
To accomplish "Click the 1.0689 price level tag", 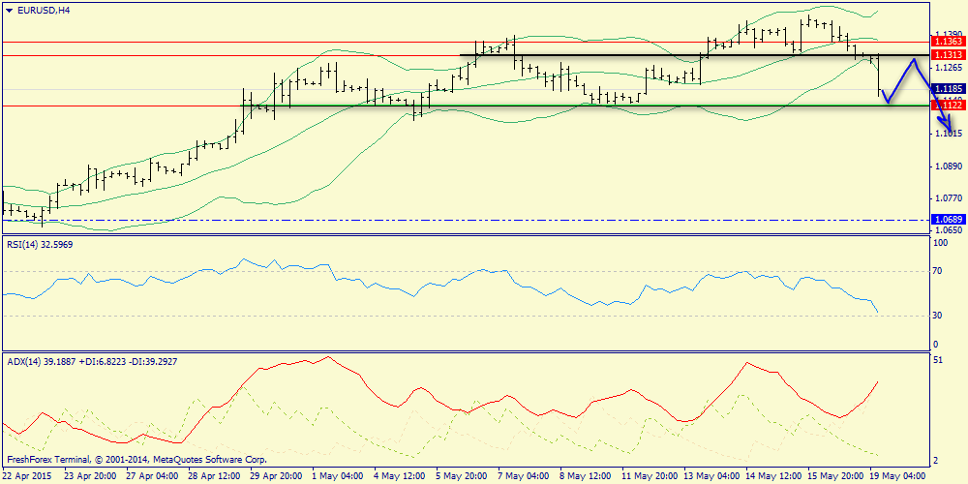I will tap(946, 220).
